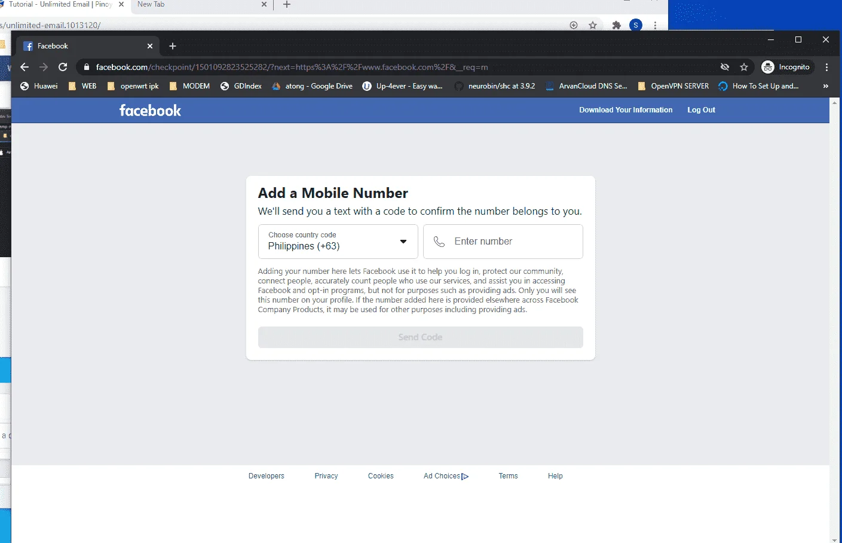This screenshot has width=842, height=543.
Task: Open the Incognito profile indicator
Action: [786, 67]
